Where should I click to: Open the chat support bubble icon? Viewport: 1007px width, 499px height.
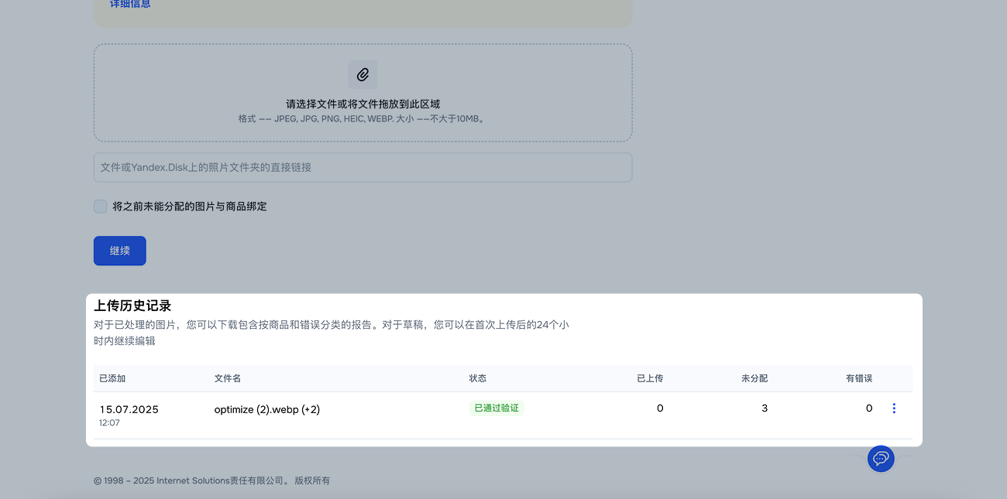881,459
